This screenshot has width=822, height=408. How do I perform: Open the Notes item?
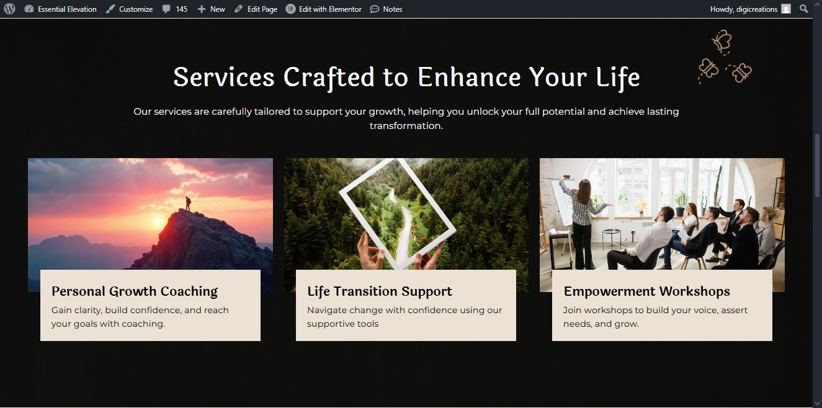tap(386, 9)
